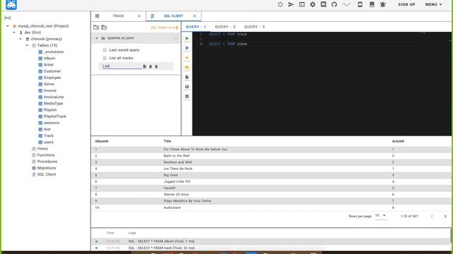Viewport: 453px width, 254px height.
Task: Click the 'Jagged Little Pill' cell
Action: pyautogui.click(x=177, y=182)
